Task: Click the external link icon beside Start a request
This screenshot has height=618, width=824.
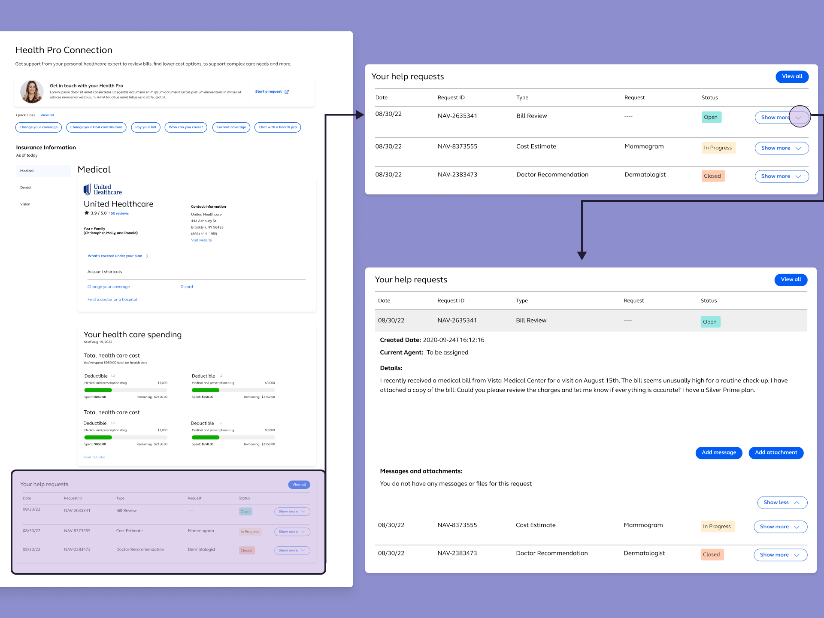Action: tap(287, 92)
